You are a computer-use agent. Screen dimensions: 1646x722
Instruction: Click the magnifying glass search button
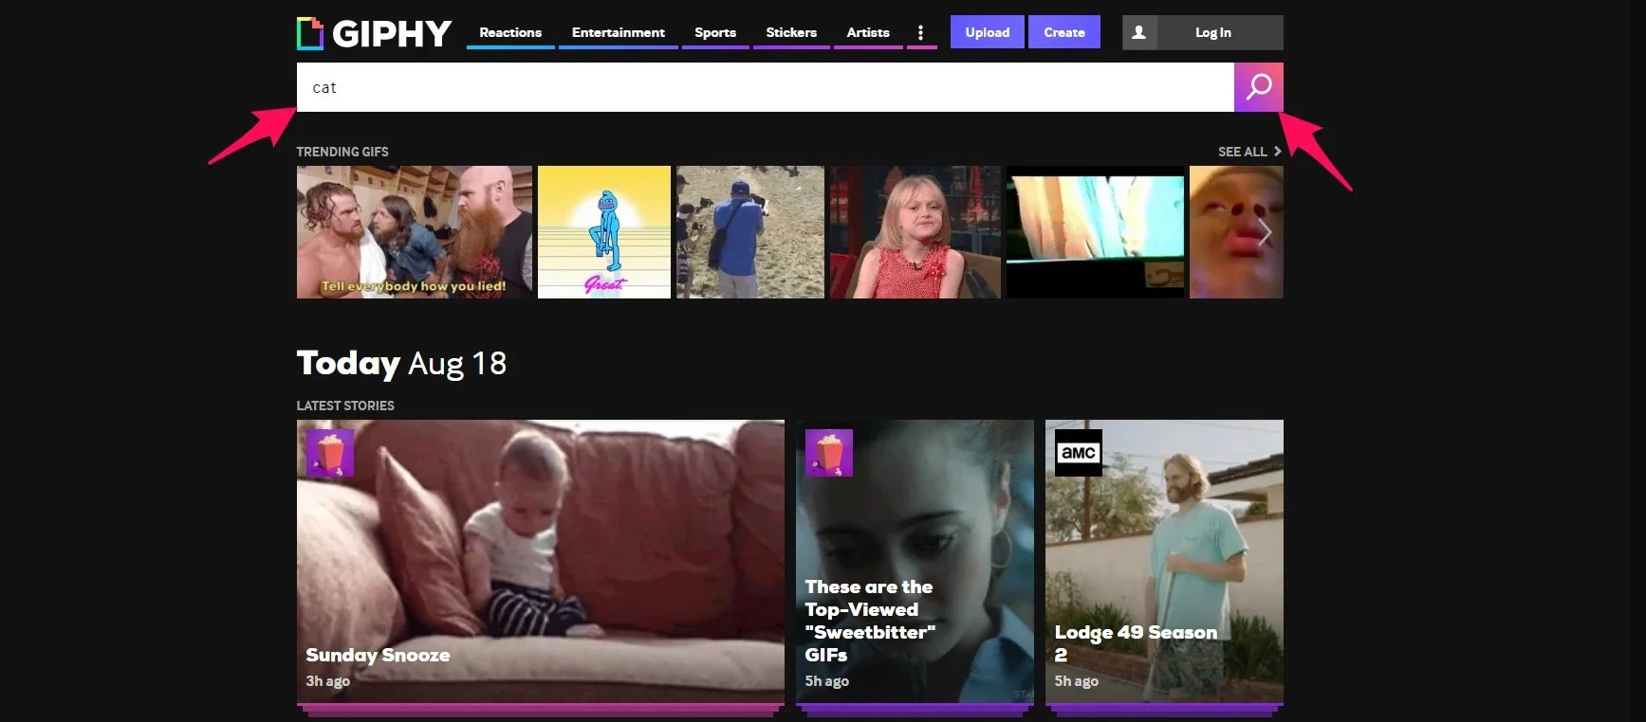point(1258,87)
